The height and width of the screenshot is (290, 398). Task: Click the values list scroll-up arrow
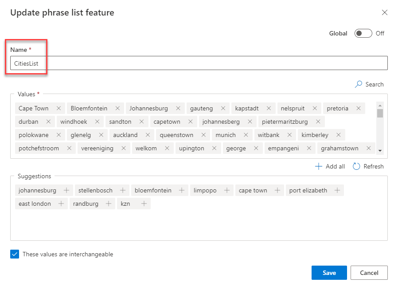380,106
